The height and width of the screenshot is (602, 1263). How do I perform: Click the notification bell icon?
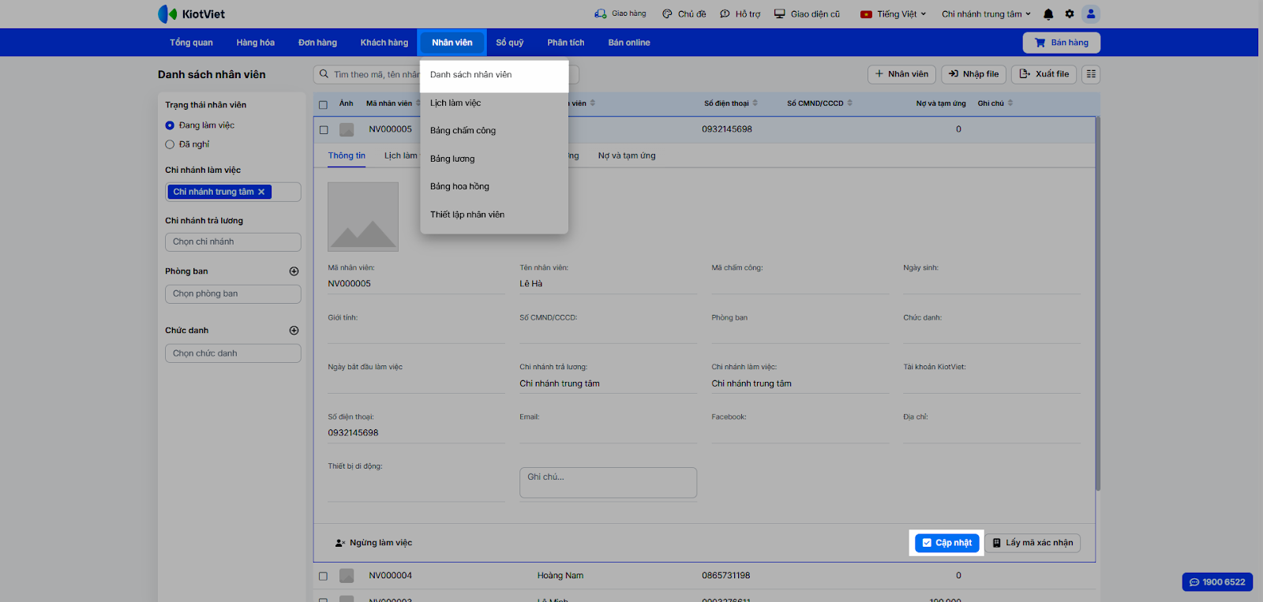point(1048,14)
